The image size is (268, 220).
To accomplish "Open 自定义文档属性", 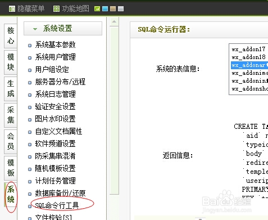I will tap(58, 132).
